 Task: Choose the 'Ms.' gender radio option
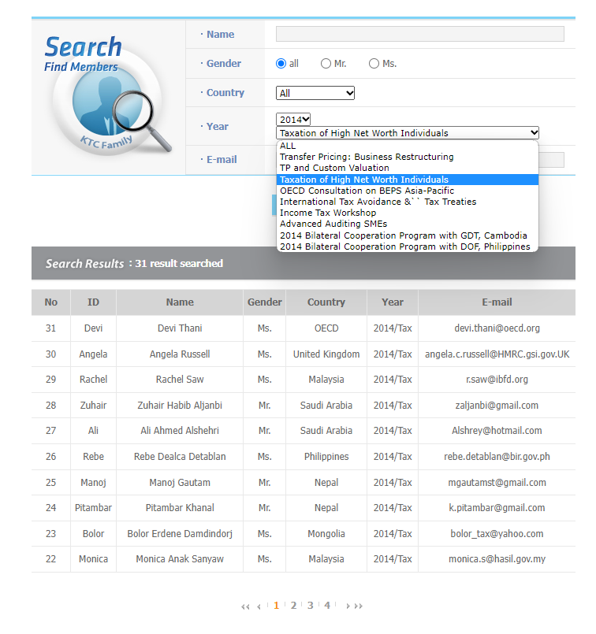[x=374, y=64]
